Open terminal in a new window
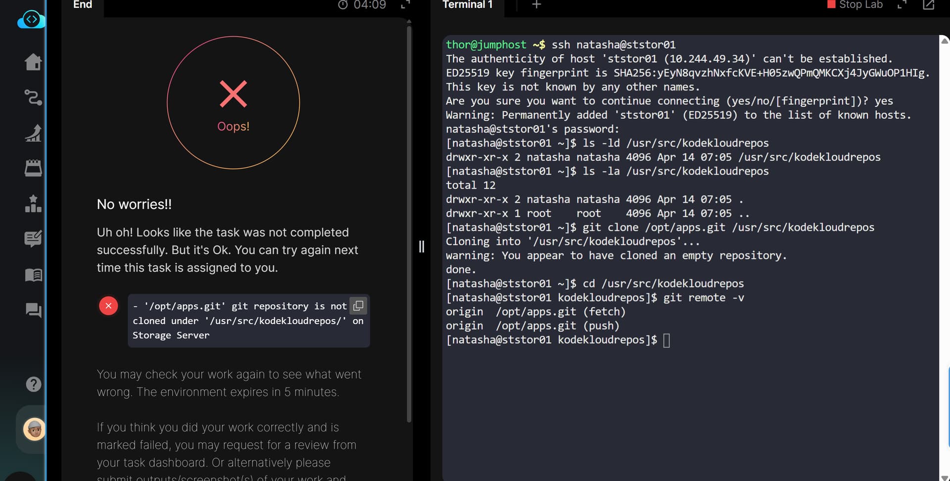This screenshot has height=481, width=950. (928, 5)
